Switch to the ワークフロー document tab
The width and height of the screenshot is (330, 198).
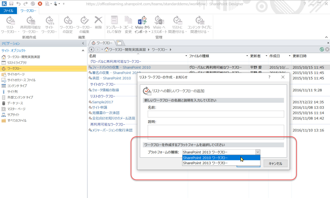point(102,43)
